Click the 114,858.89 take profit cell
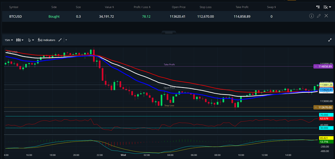 [x=242, y=17]
